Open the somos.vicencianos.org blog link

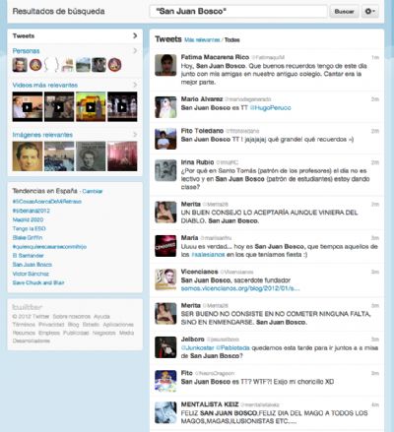(x=240, y=288)
